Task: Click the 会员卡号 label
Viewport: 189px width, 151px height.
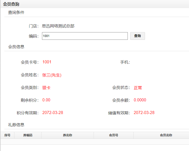Action: pyautogui.click(x=30, y=62)
